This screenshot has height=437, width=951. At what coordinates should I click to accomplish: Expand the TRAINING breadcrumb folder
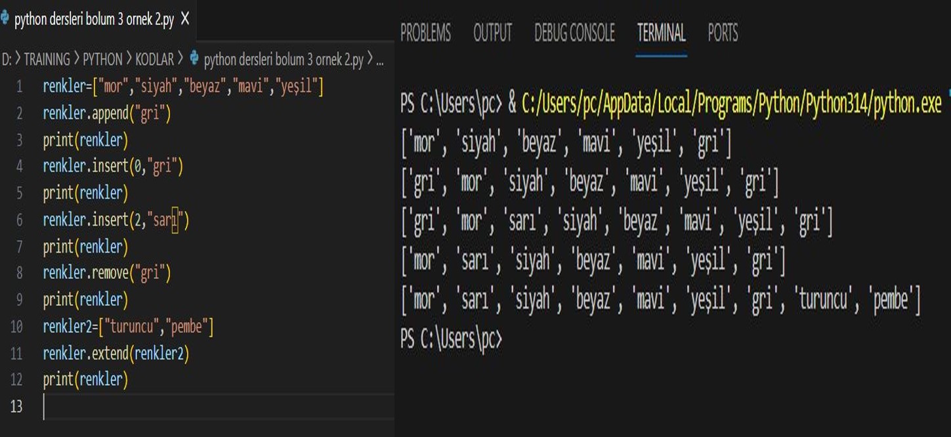[x=47, y=60]
